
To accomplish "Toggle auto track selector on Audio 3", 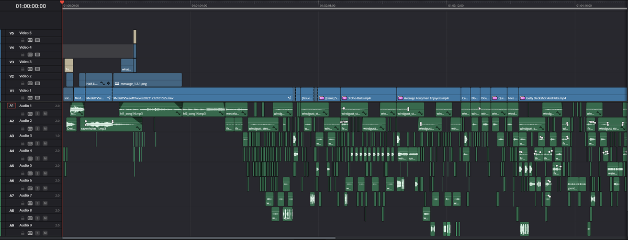I will (30, 143).
